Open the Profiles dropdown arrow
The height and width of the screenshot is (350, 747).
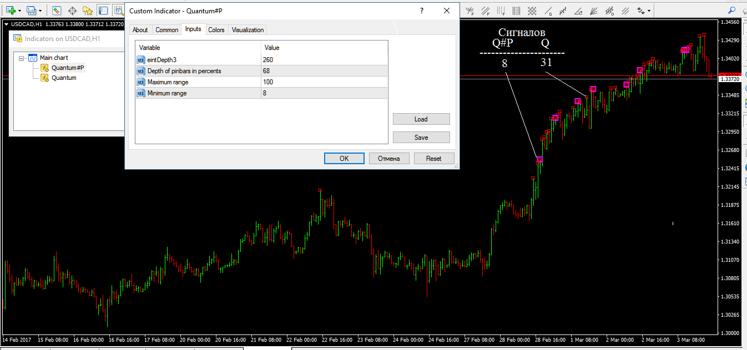point(41,11)
